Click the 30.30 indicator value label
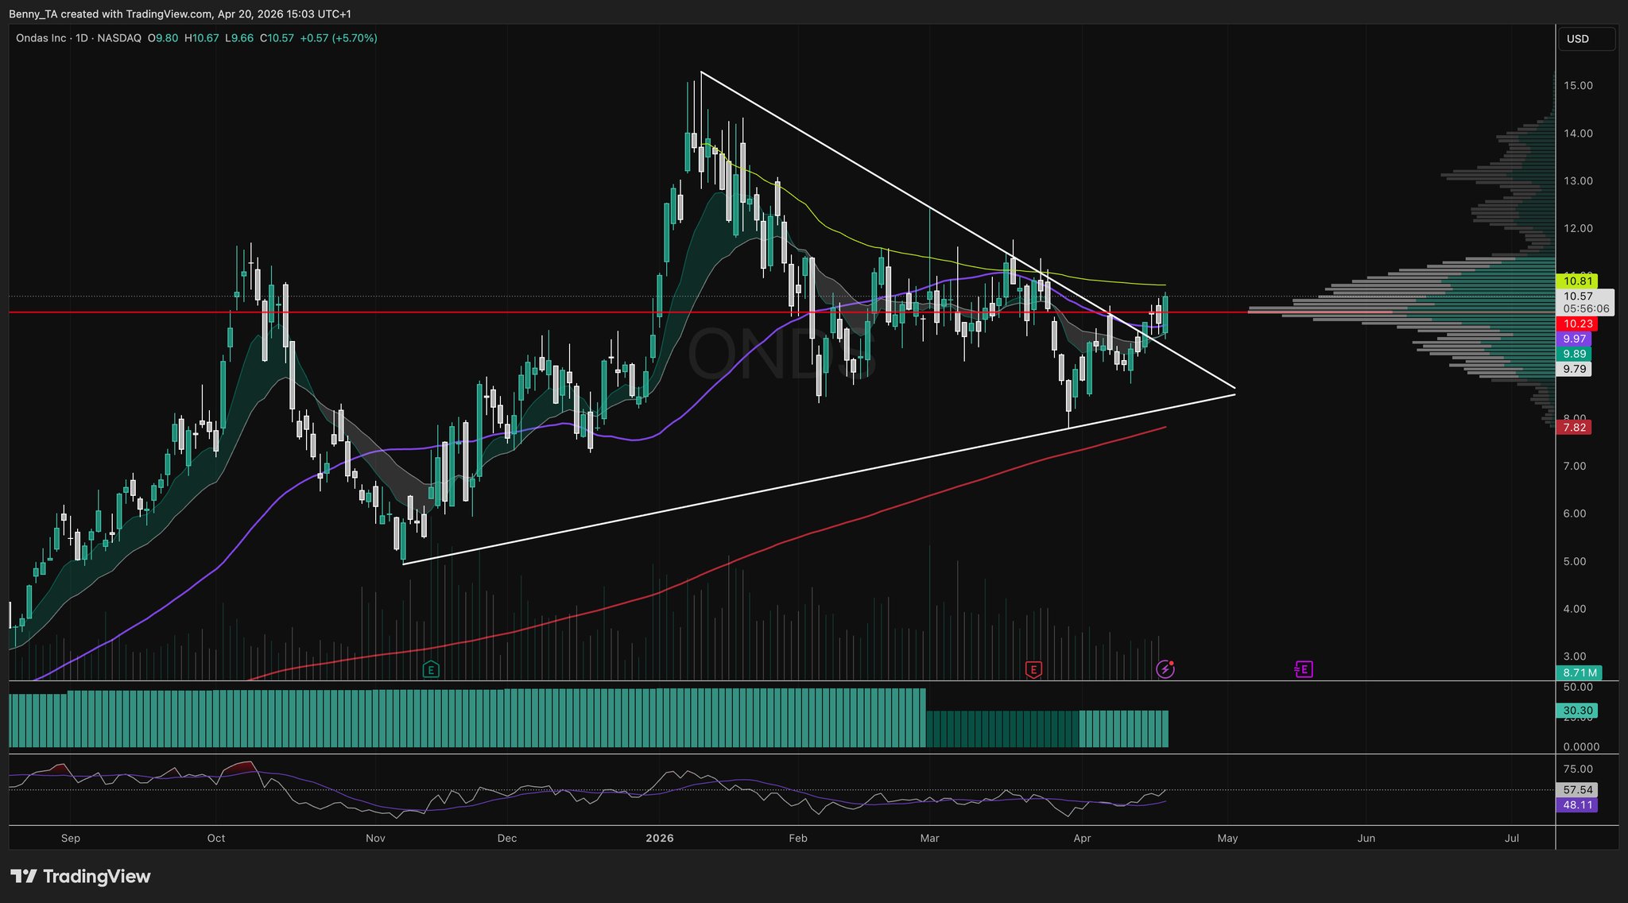1628x903 pixels. pos(1577,711)
